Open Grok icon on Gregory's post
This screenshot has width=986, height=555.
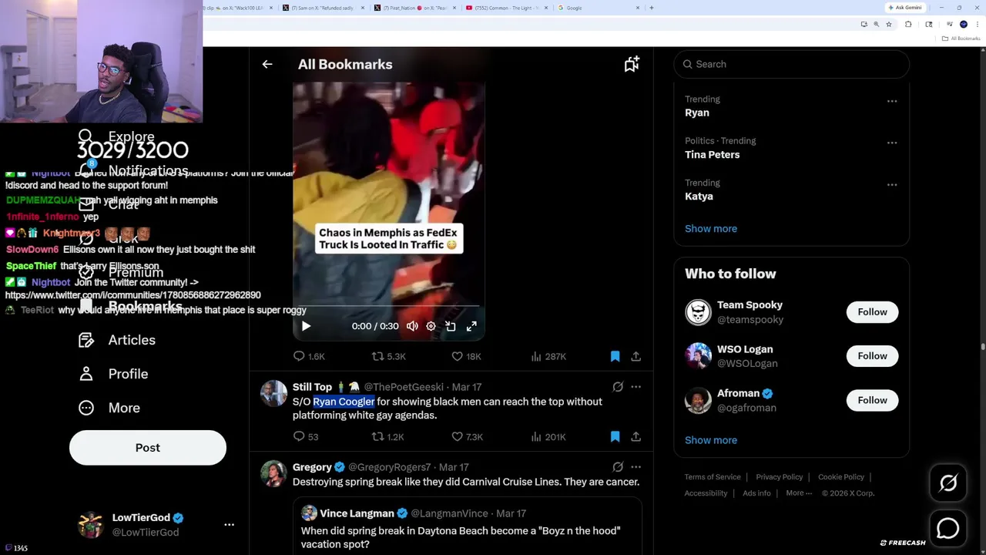click(x=617, y=467)
